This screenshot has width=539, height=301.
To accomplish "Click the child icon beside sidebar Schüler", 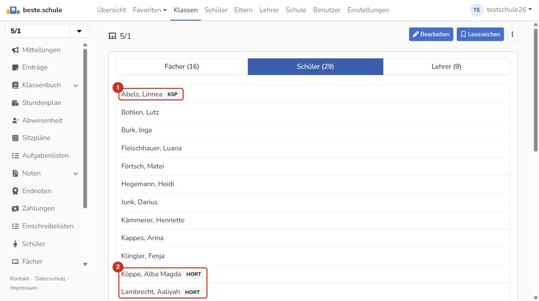I will (15, 244).
